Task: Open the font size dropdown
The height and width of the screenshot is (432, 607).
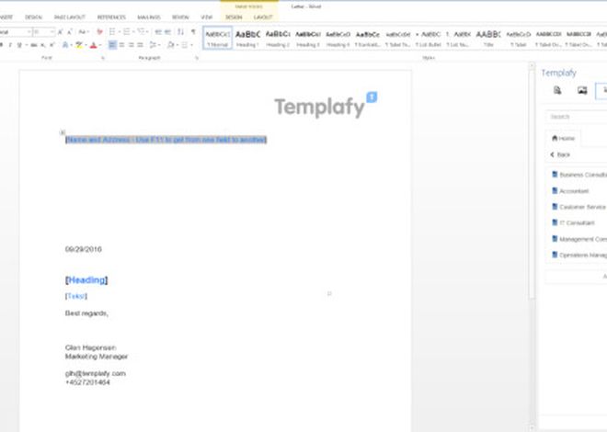Action: [x=52, y=32]
